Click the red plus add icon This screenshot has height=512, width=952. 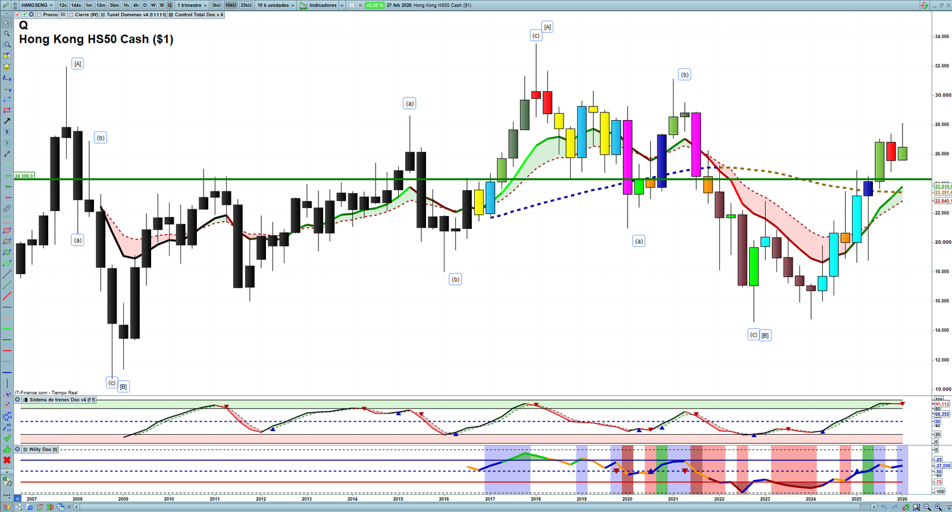pyautogui.click(x=18, y=14)
